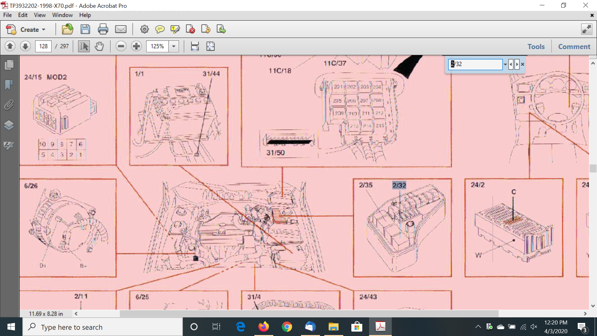This screenshot has width=597, height=336.
Task: Click the Save file icon
Action: [85, 29]
